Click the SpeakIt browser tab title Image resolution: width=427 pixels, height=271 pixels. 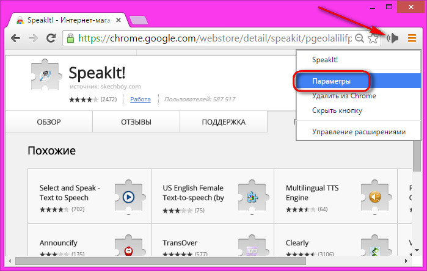68,20
